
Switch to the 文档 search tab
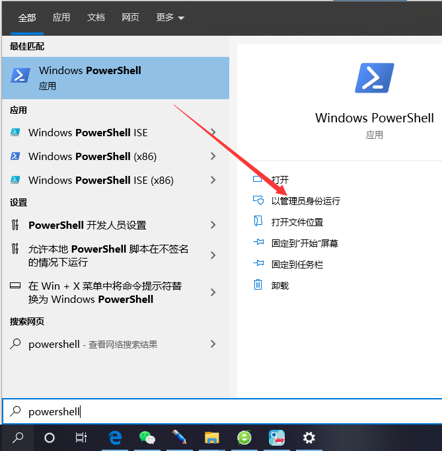[x=96, y=17]
